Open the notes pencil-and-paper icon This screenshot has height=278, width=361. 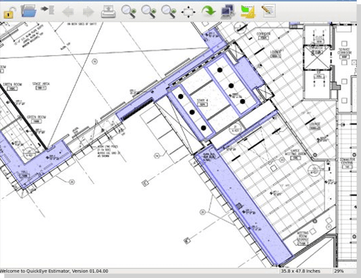pos(269,11)
